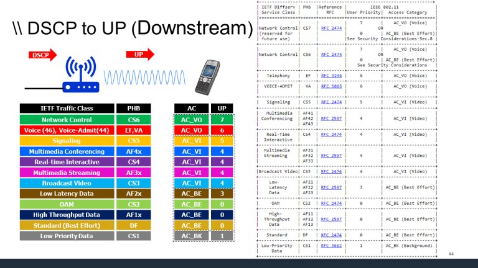Click the blue wireless router icon
The width and height of the screenshot is (478, 268).
[81, 74]
